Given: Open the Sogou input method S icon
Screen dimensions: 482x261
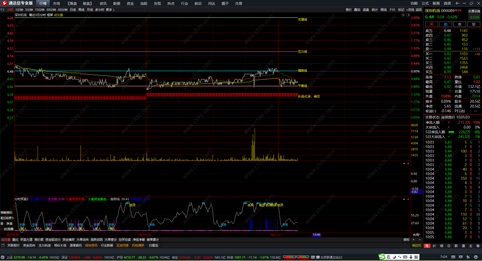Looking at the screenshot, I should (382, 257).
